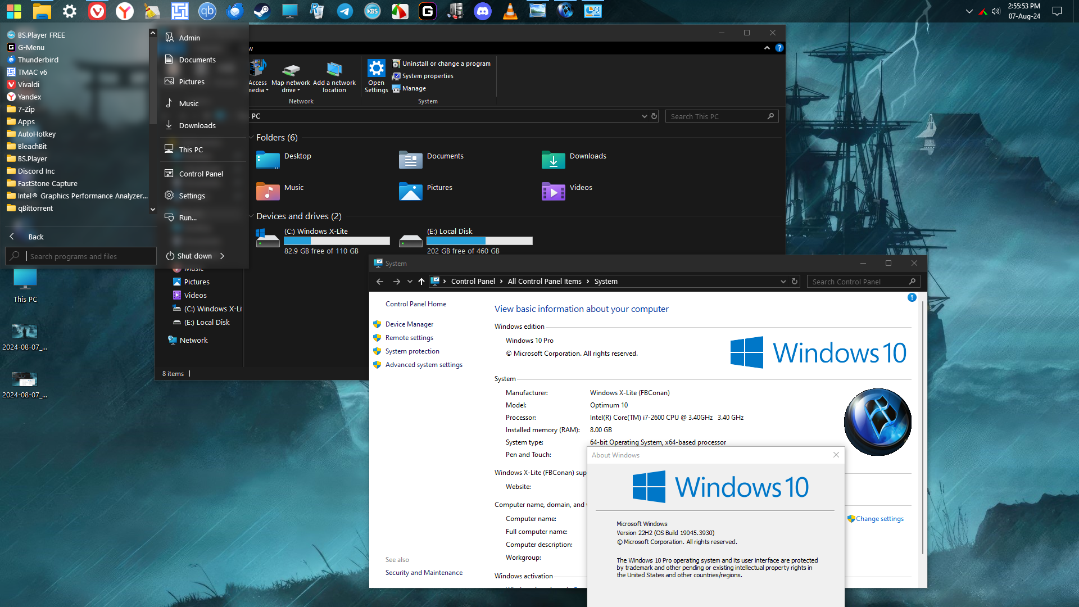Screen dimensions: 1079x607
Task: Launch qBittorrent from the taskbar
Action: tap(207, 11)
